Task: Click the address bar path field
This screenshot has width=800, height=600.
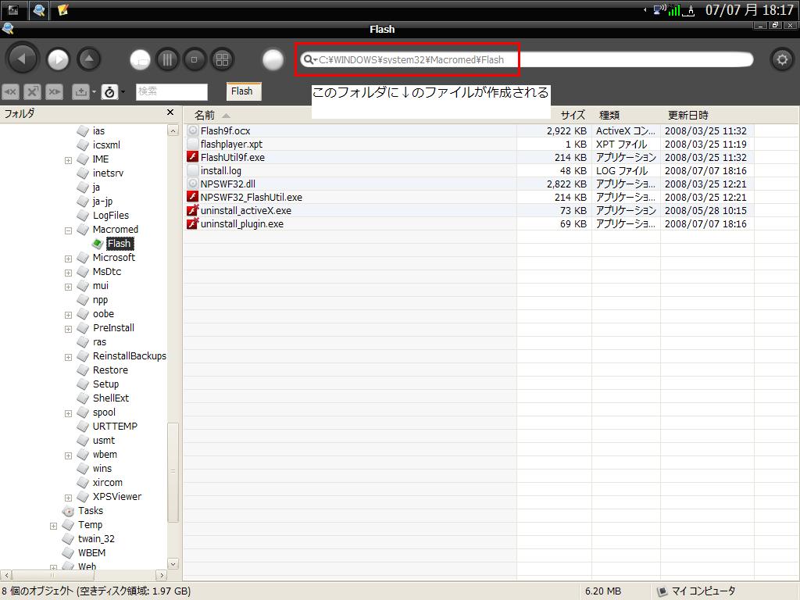Action: 527,59
